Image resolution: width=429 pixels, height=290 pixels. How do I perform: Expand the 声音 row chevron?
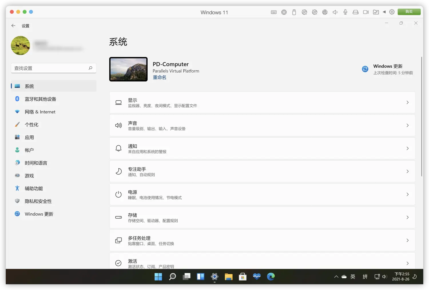tap(408, 125)
